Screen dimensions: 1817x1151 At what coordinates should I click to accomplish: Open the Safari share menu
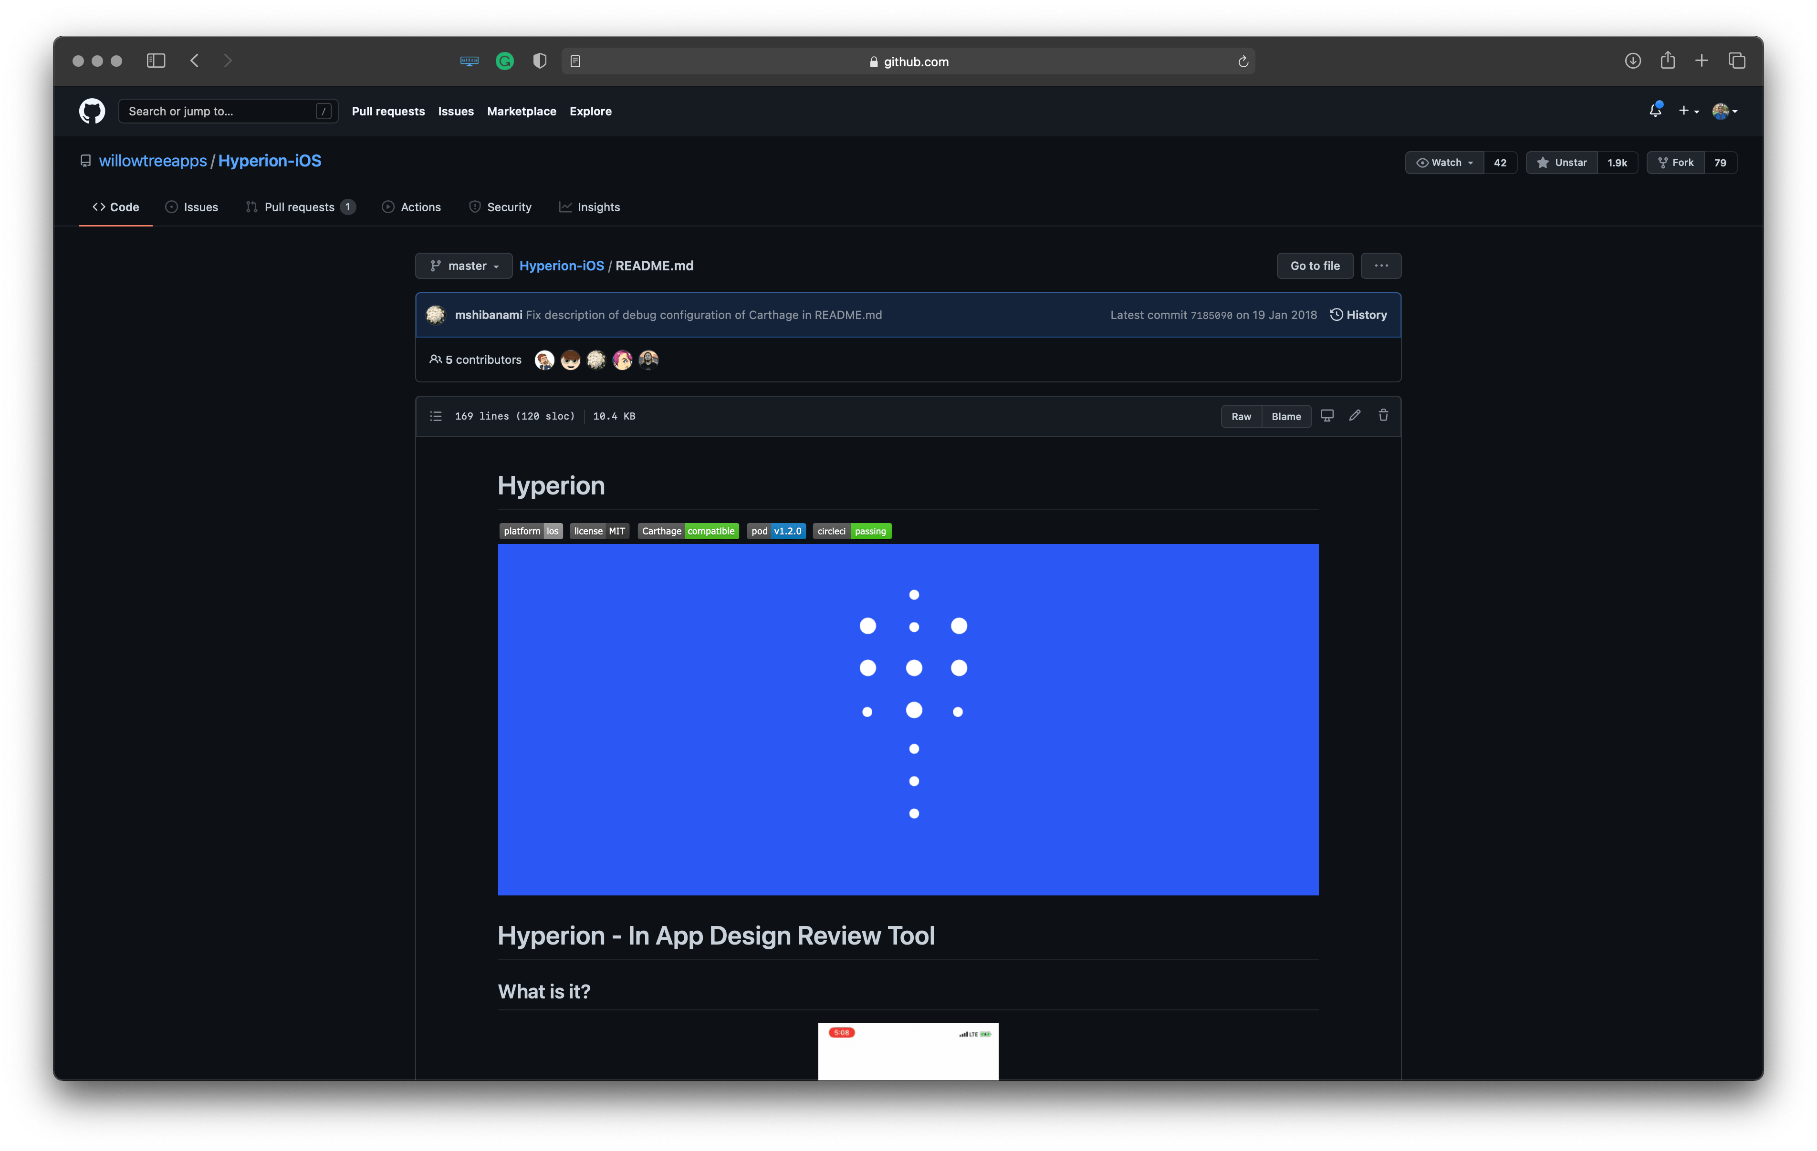pyautogui.click(x=1668, y=60)
